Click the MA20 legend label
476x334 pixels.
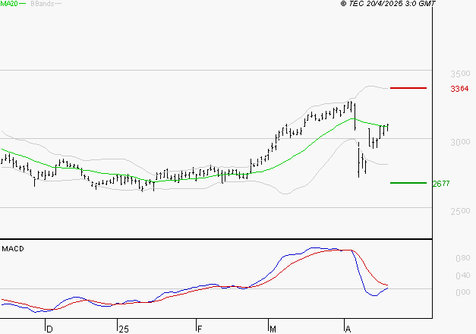9,4
